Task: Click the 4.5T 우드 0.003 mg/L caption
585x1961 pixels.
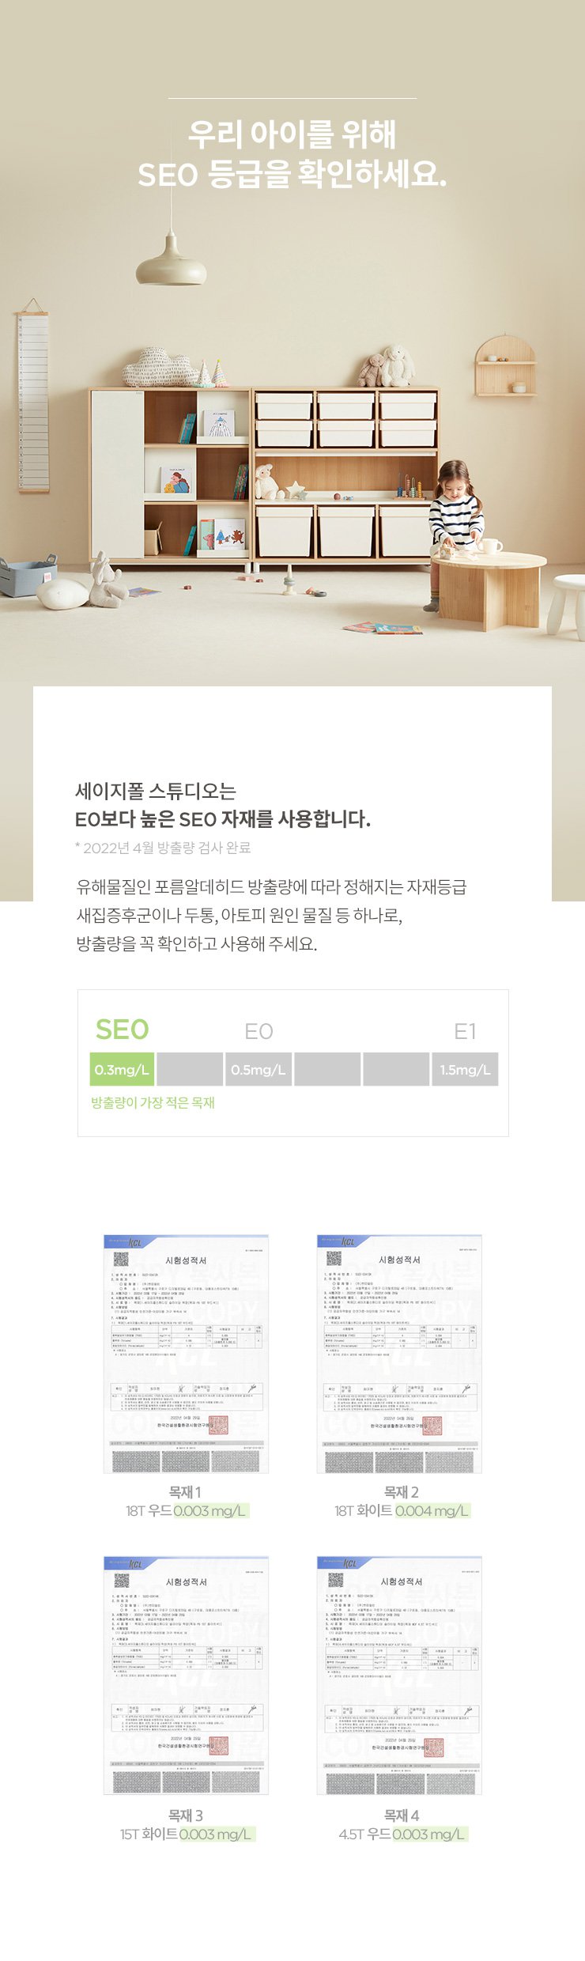Action: (402, 1834)
